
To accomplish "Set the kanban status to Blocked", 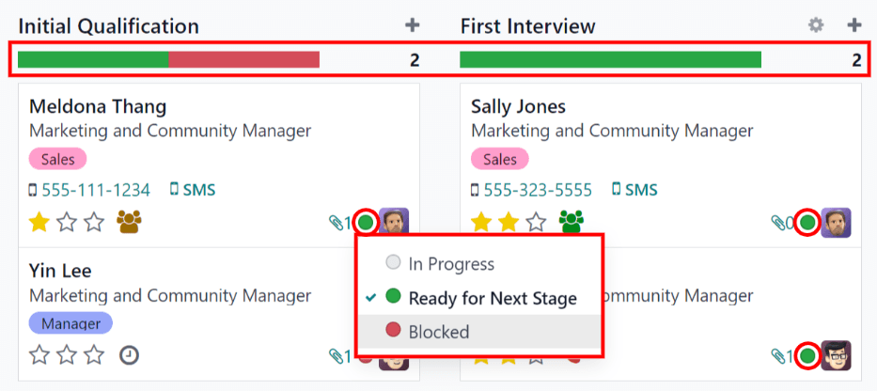I will coord(438,332).
